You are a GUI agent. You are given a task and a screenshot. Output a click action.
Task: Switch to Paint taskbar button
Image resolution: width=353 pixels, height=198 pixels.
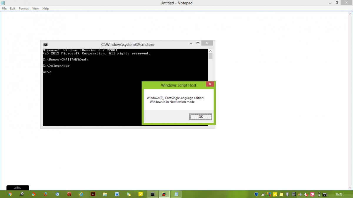click(x=164, y=194)
